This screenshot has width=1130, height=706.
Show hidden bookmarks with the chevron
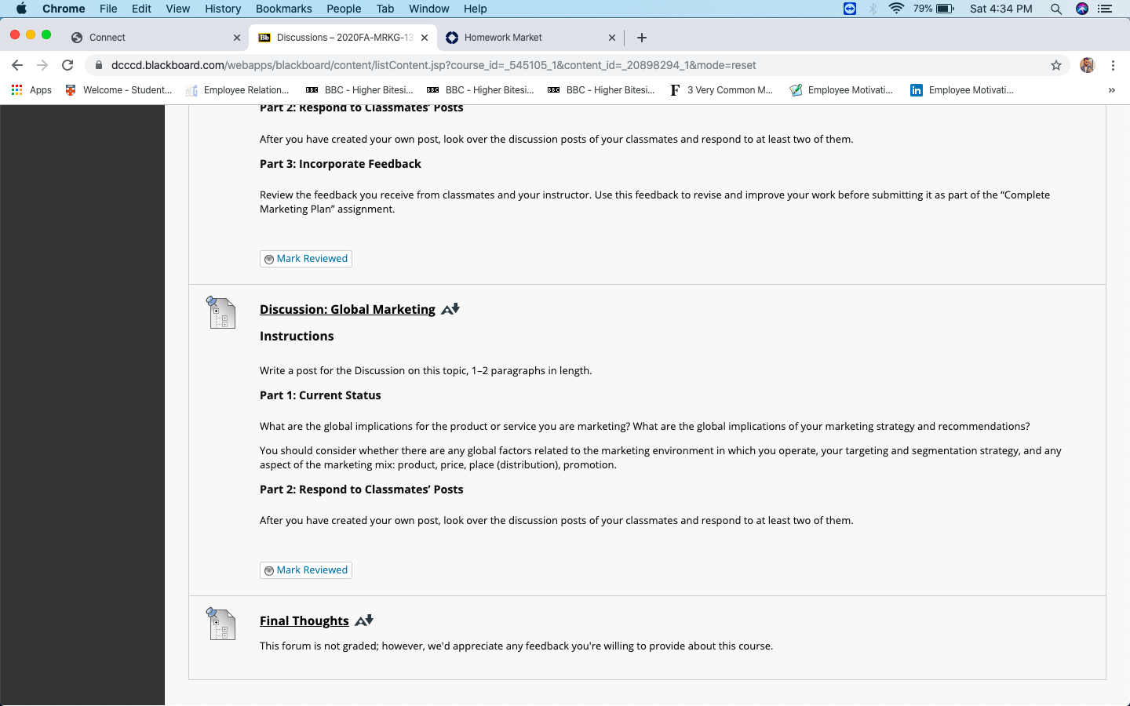tap(1111, 90)
